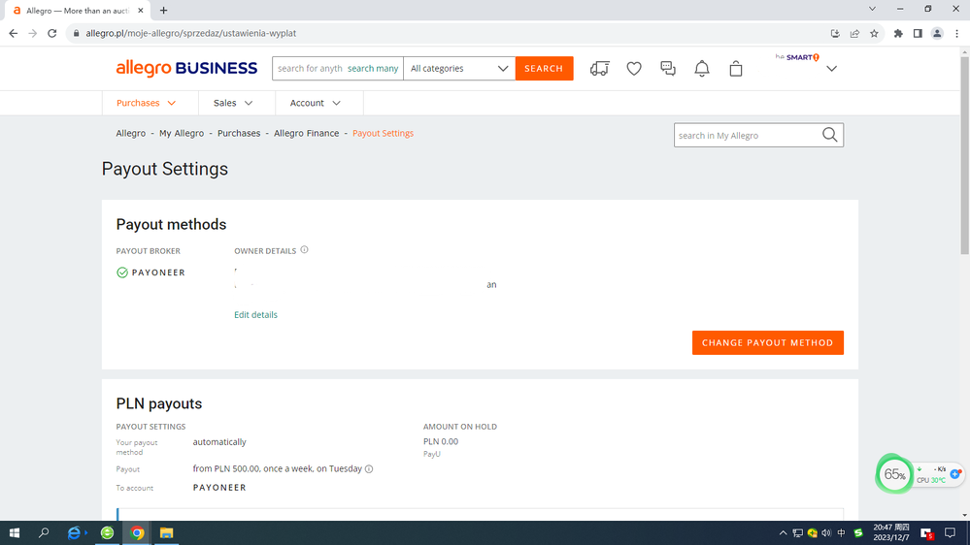Go to Allegro Finance breadcrumb

pyautogui.click(x=306, y=134)
